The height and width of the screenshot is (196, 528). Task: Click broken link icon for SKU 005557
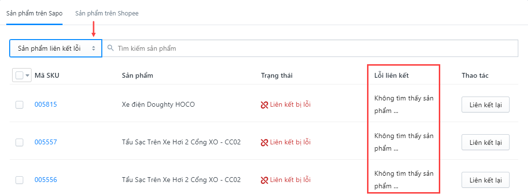[x=264, y=142]
